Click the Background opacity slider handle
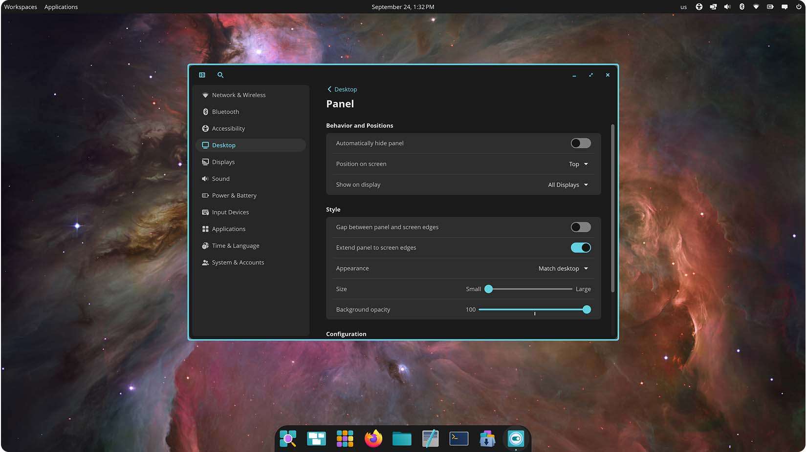807x452 pixels. click(x=587, y=310)
